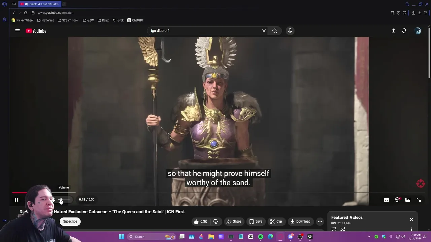This screenshot has width=431, height=242.
Task: Open the ad blocker shield icon
Action: 398,13
